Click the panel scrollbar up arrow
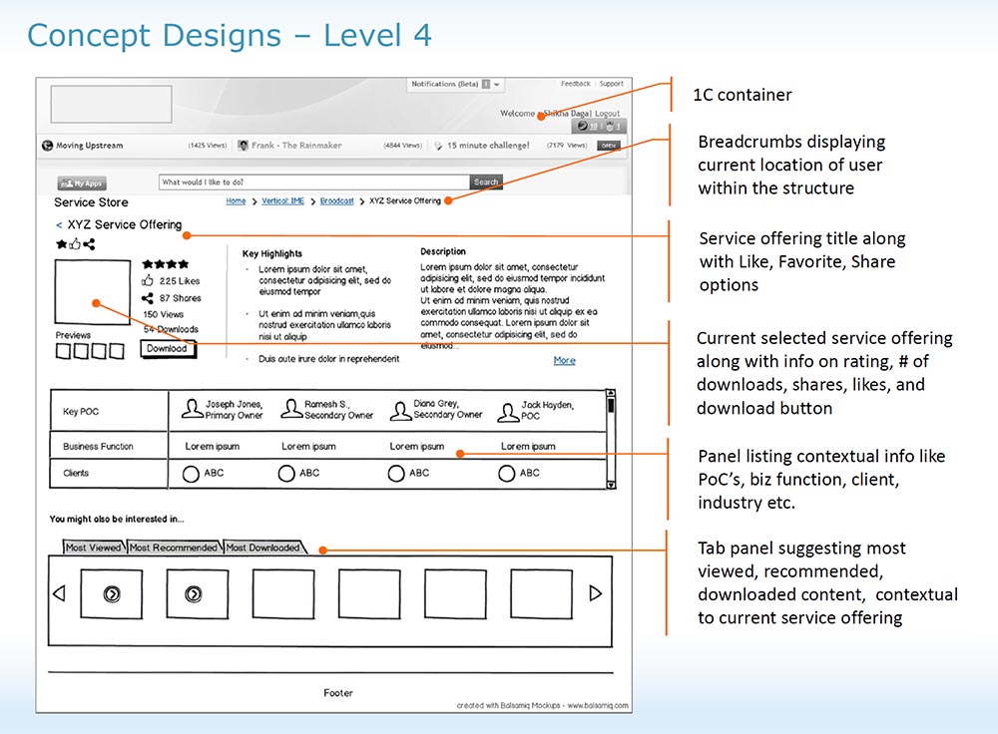This screenshot has width=998, height=734. (x=611, y=393)
